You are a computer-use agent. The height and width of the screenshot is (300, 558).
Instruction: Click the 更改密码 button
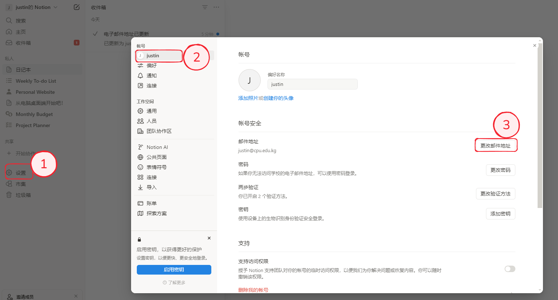(501, 170)
